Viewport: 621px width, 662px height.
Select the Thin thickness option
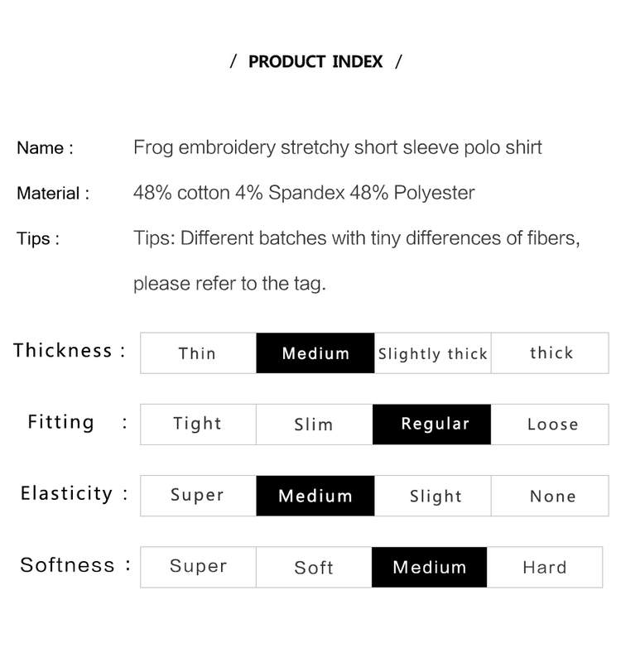click(x=198, y=353)
